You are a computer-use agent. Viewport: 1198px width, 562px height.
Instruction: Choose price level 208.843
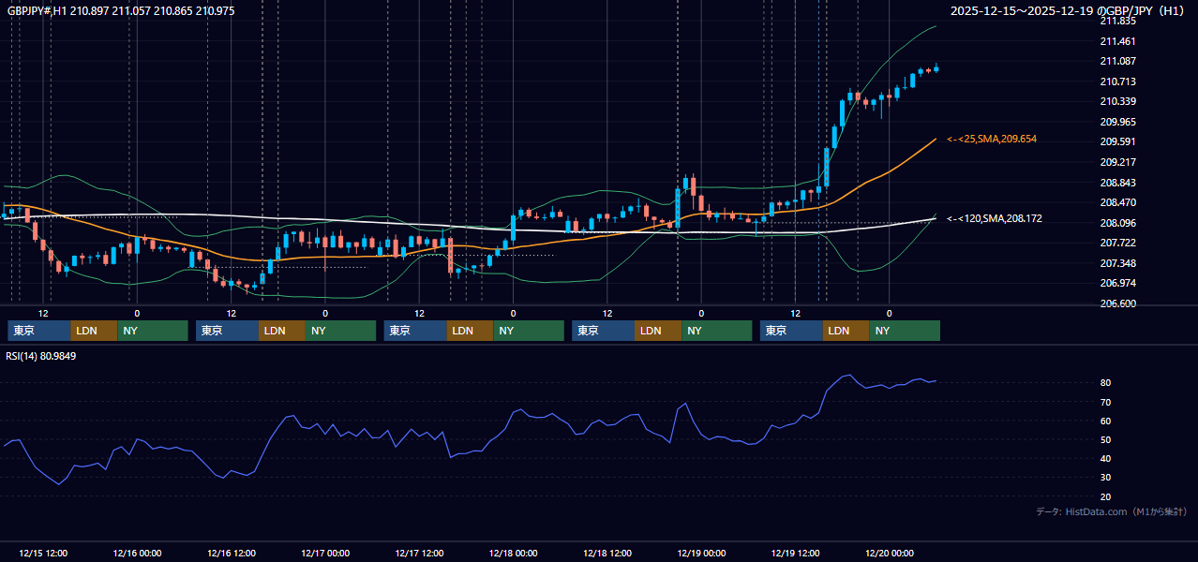(x=1117, y=183)
